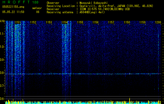
Task: Click the 0.7 kHz axis label
Action: (2, 86)
